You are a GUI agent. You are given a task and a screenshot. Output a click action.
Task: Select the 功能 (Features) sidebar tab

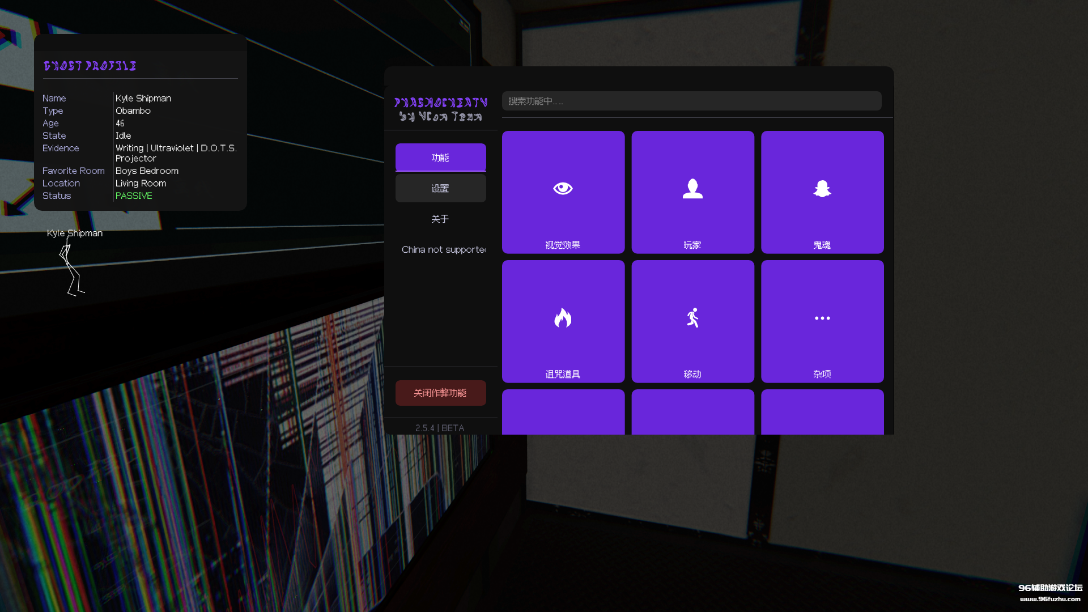(x=440, y=158)
